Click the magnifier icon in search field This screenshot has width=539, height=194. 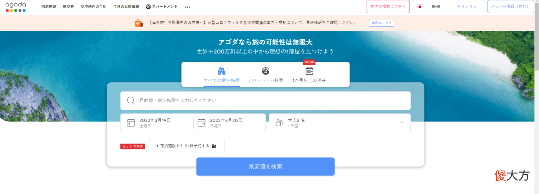pyautogui.click(x=131, y=100)
